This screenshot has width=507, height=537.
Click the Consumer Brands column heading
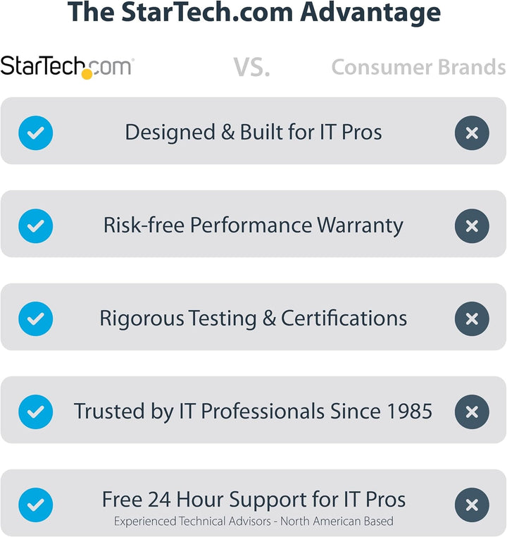tap(418, 67)
